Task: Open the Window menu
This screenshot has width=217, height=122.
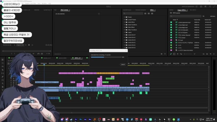Action: point(44,4)
